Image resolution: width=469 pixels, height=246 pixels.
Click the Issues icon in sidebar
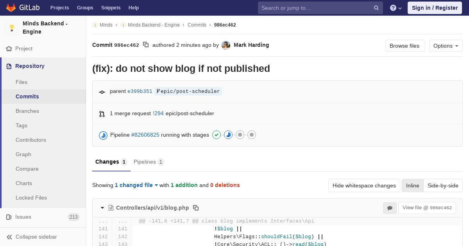(9, 217)
